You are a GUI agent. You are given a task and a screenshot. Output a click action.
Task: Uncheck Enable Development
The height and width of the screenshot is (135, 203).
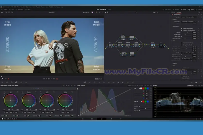click(182, 28)
